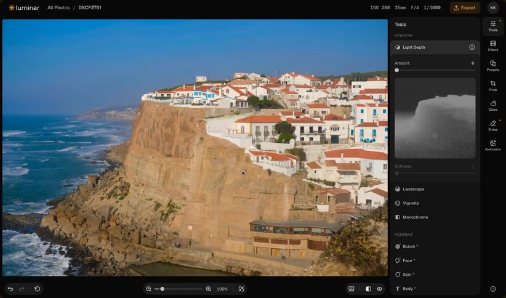Click the zoom slider handle

163,289
